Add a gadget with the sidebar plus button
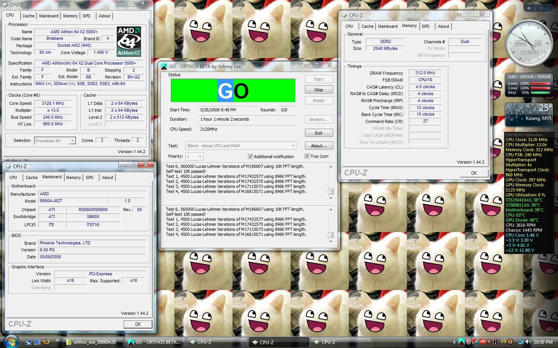The width and height of the screenshot is (558, 348). point(529,8)
